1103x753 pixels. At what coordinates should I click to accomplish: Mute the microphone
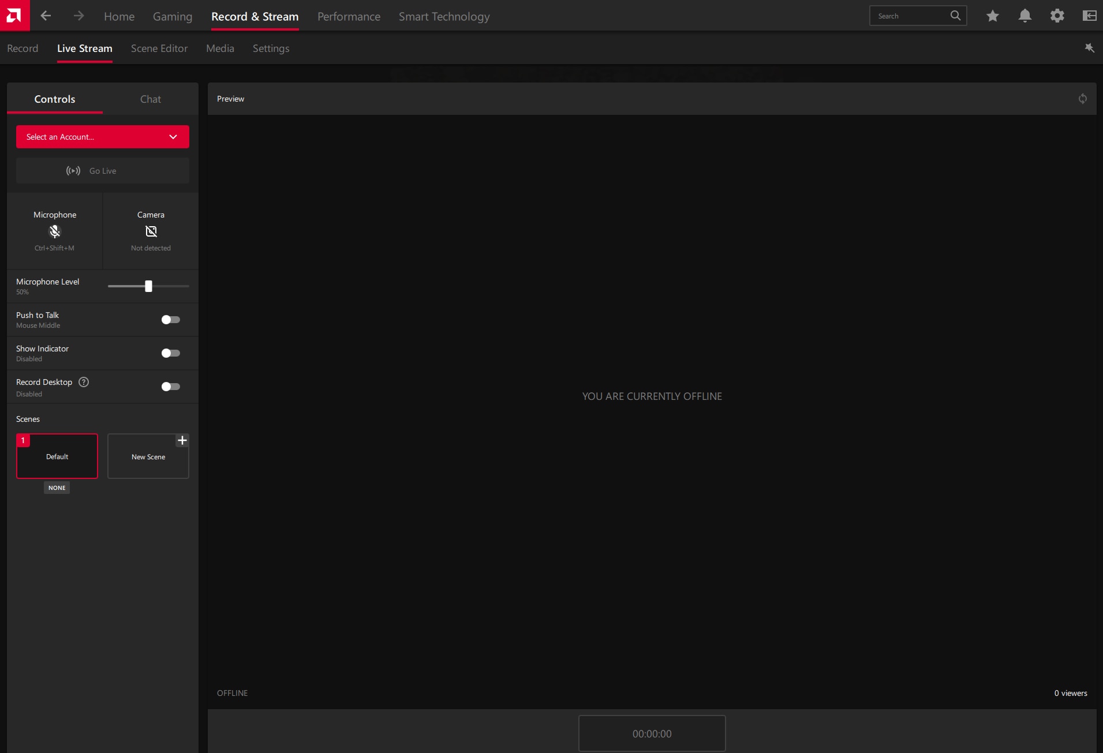(55, 231)
